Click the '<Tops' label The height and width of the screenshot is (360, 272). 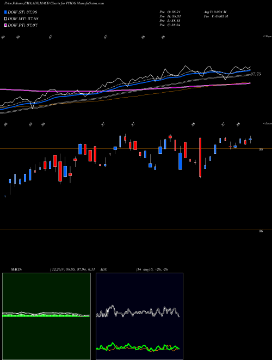point(267,37)
